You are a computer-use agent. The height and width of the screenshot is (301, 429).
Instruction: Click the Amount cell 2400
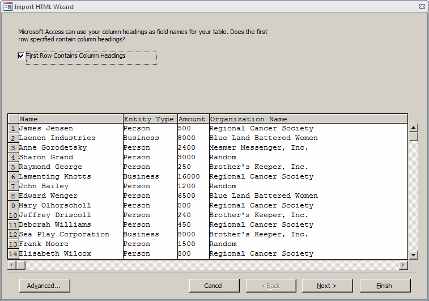[193, 148]
